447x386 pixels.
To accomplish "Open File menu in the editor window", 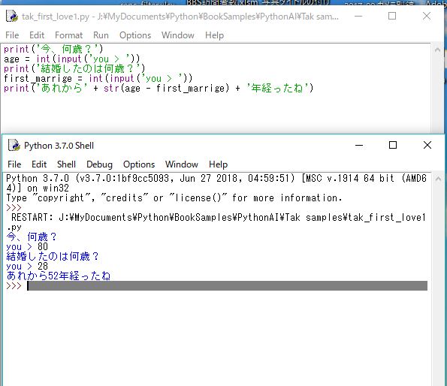I will (12, 35).
